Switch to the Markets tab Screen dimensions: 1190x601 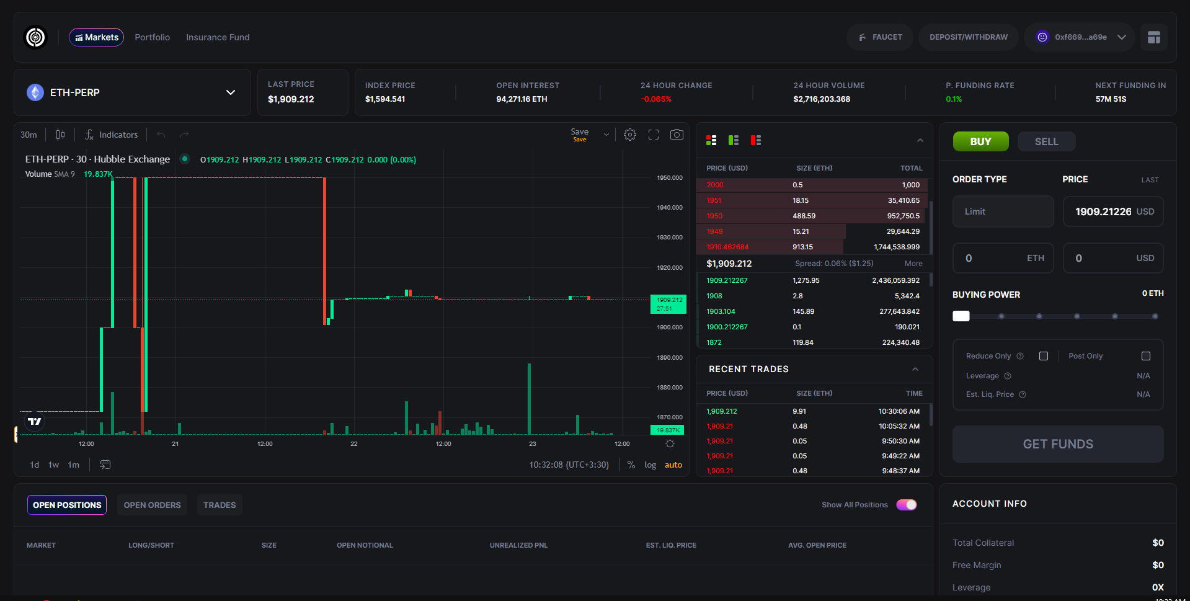[96, 37]
